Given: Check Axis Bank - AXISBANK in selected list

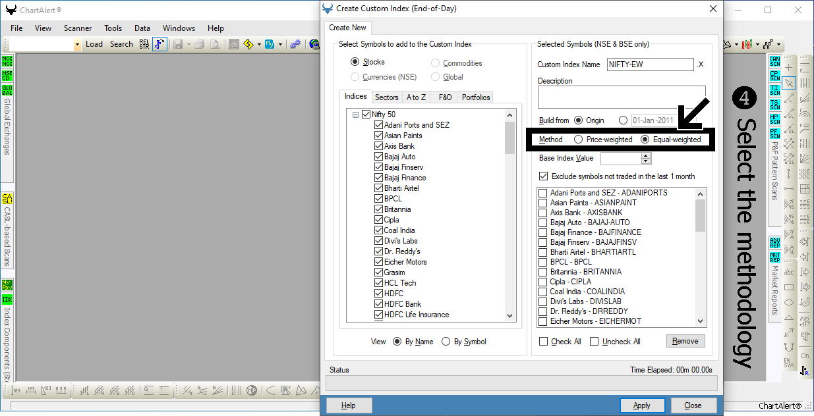Looking at the screenshot, I should click(543, 213).
